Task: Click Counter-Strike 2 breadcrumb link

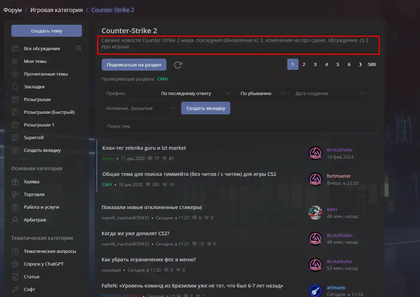Action: (113, 10)
